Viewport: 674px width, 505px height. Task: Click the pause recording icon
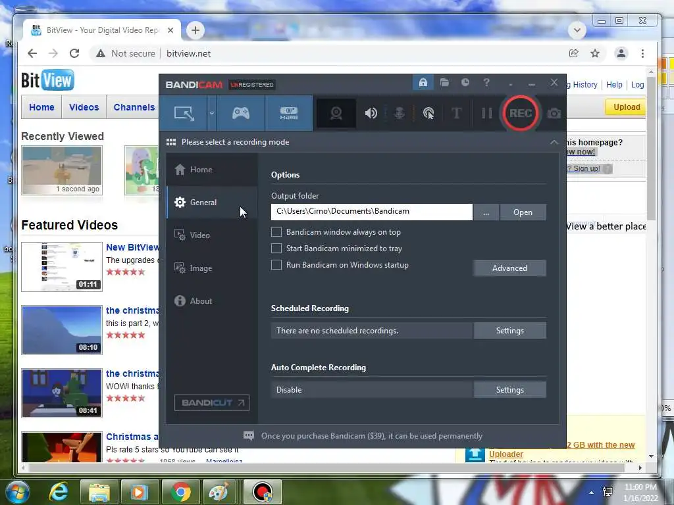click(x=486, y=113)
